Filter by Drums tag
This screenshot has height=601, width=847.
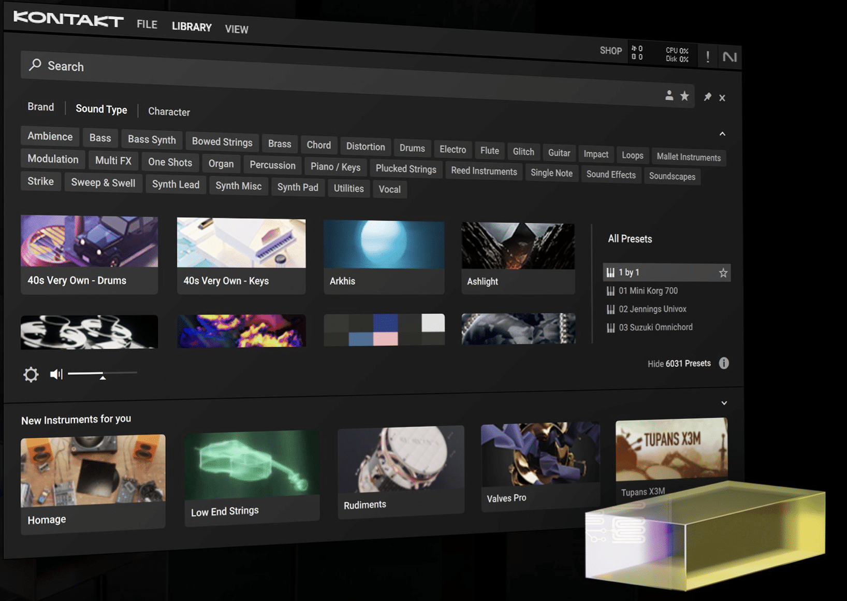click(x=412, y=148)
